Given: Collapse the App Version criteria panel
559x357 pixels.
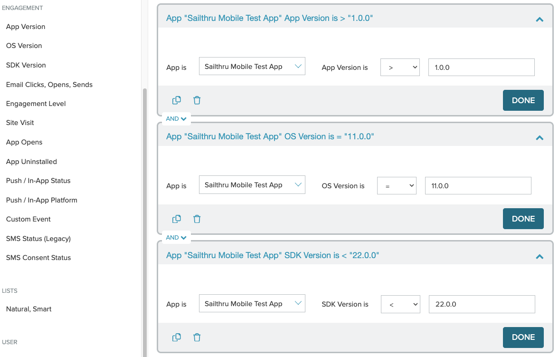Looking at the screenshot, I should click(539, 19).
